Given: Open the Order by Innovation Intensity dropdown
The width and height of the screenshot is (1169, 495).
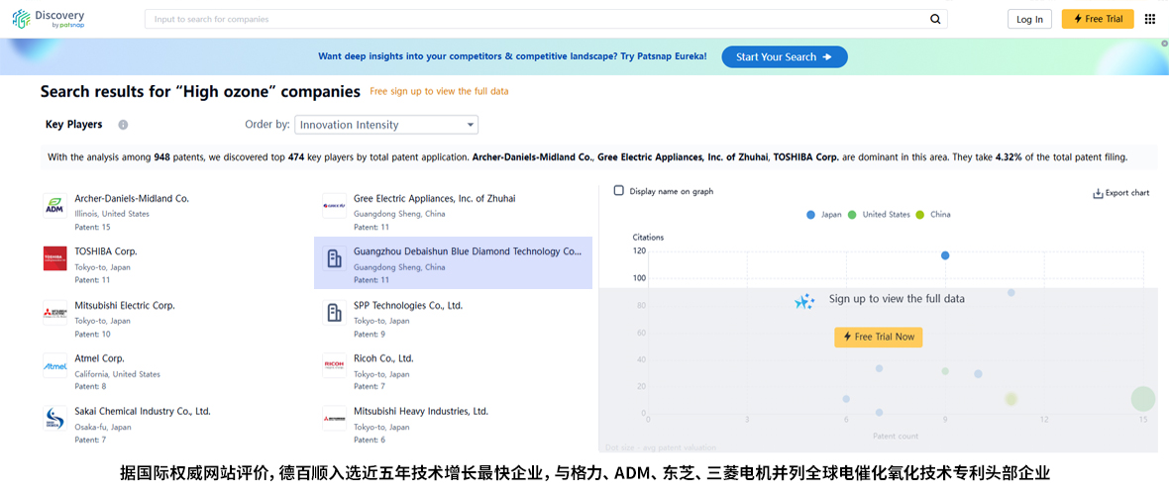Looking at the screenshot, I should point(386,125).
